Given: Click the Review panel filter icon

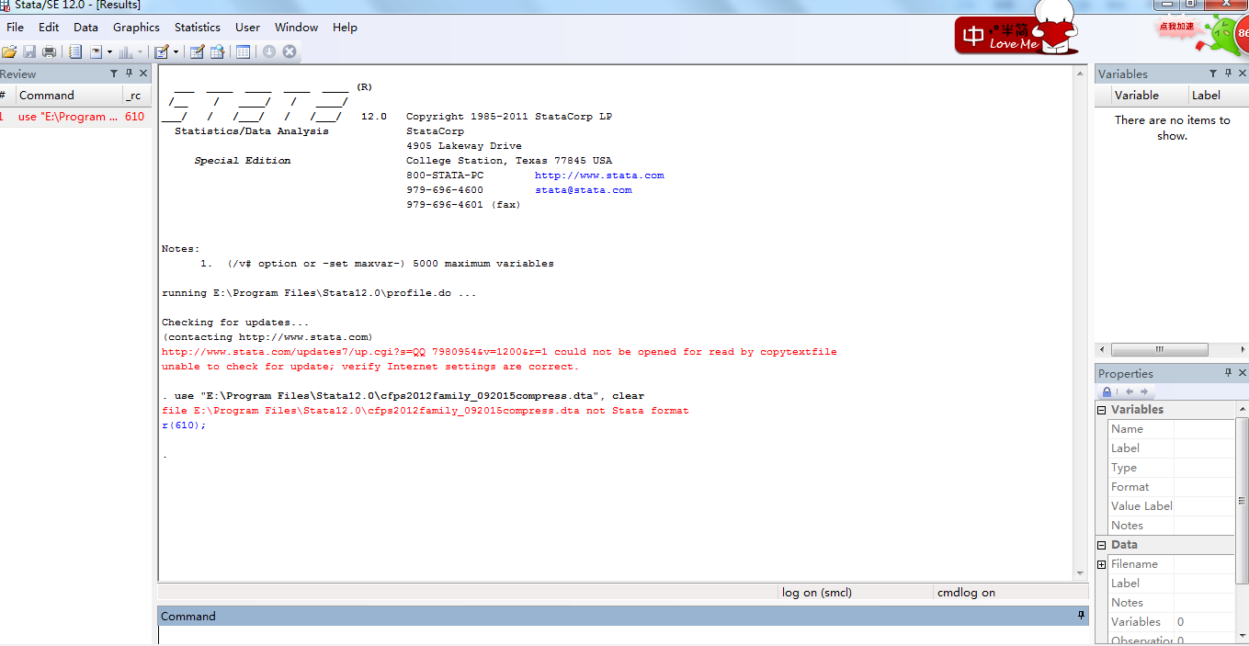Looking at the screenshot, I should 114,74.
